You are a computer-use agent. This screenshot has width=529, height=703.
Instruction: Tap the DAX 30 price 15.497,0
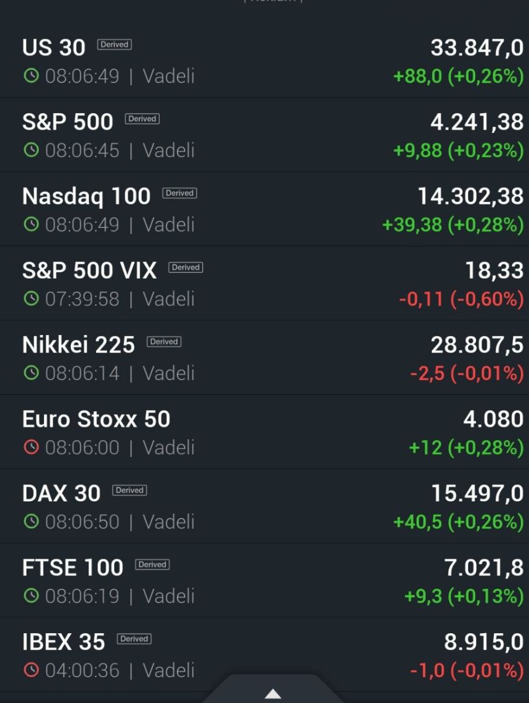pyautogui.click(x=477, y=494)
